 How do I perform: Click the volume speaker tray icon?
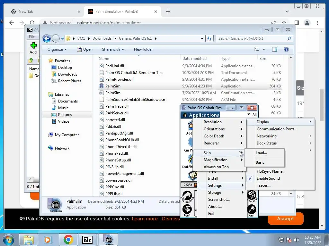[297, 240]
